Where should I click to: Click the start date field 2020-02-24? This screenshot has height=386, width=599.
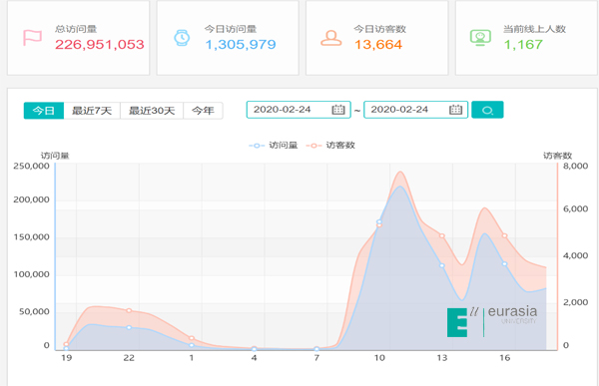coord(299,110)
